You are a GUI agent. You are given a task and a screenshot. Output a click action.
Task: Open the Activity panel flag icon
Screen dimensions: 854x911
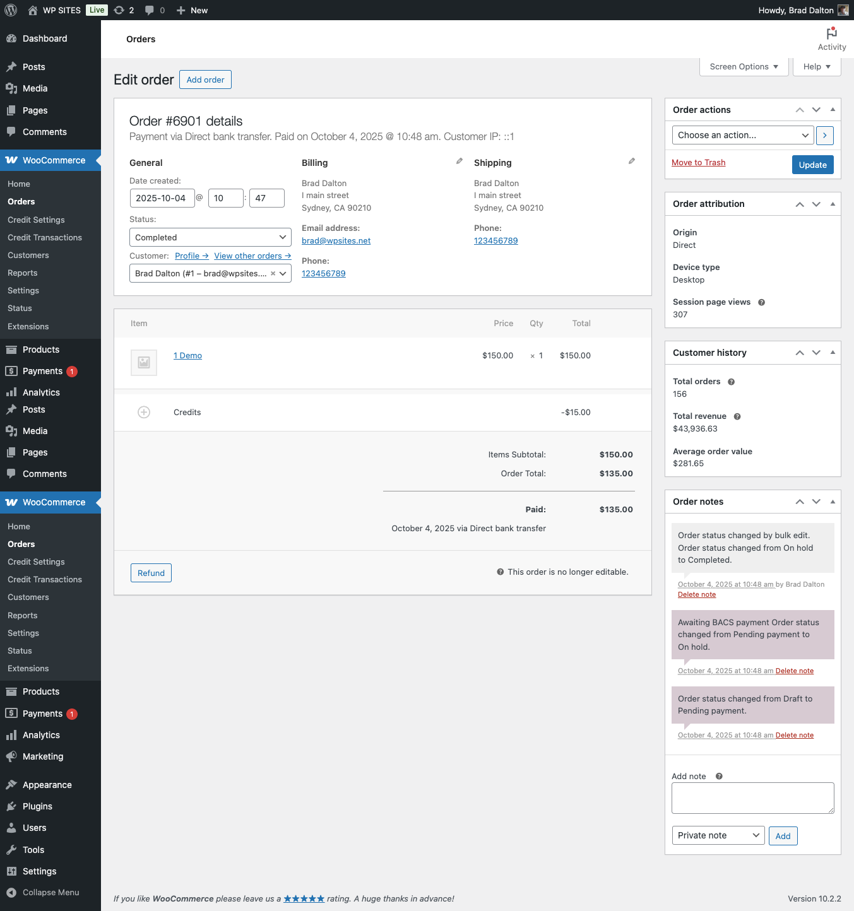(x=832, y=34)
